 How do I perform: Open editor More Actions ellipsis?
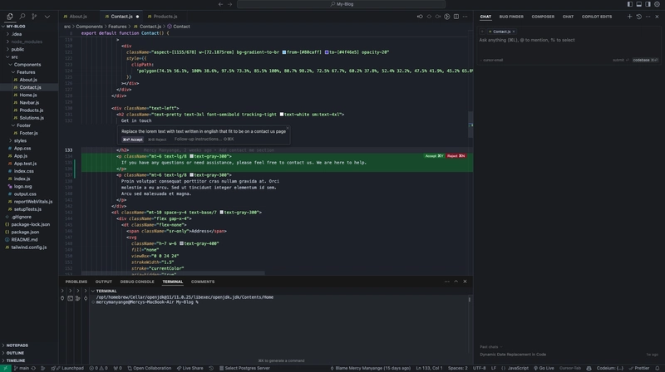pos(465,17)
